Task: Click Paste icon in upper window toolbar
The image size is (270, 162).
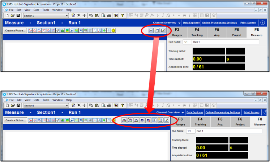Action: coord(97,16)
